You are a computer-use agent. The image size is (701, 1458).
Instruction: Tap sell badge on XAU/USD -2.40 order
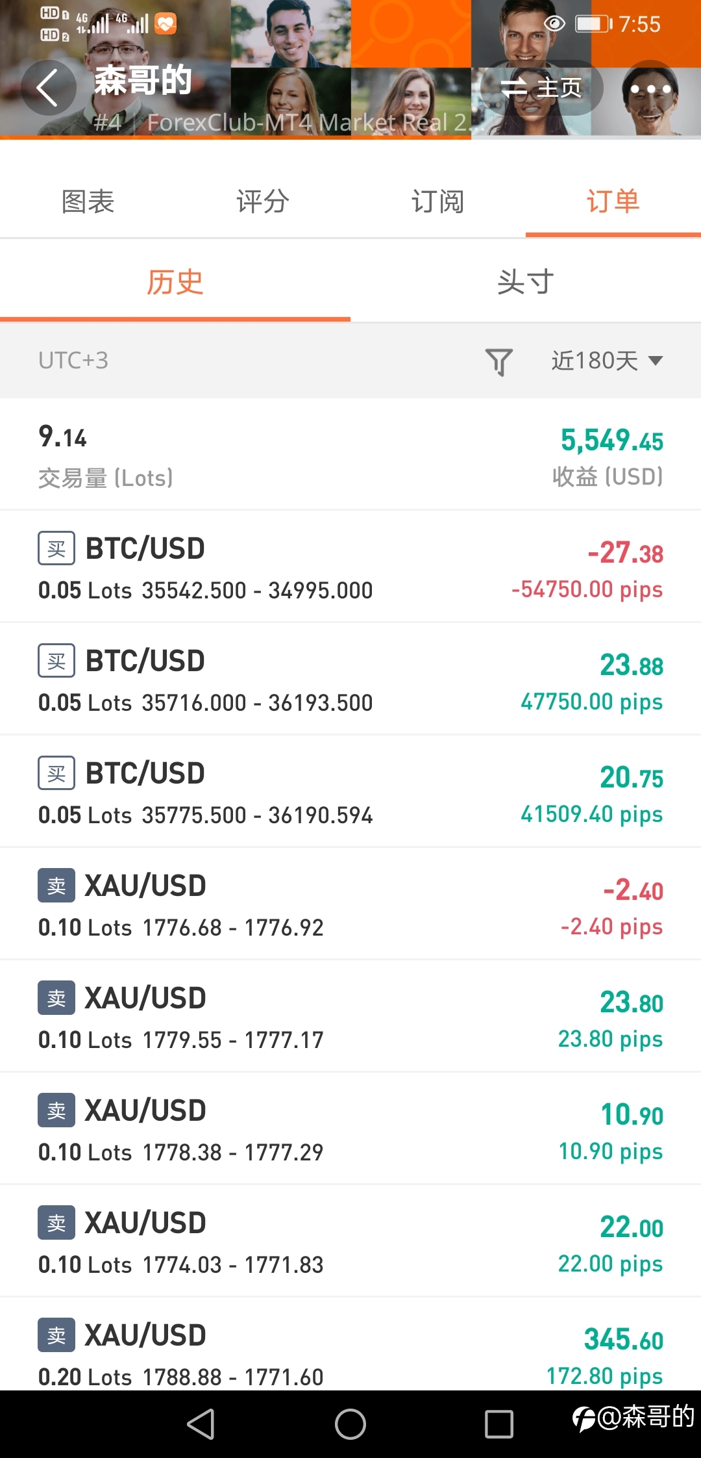coord(56,886)
